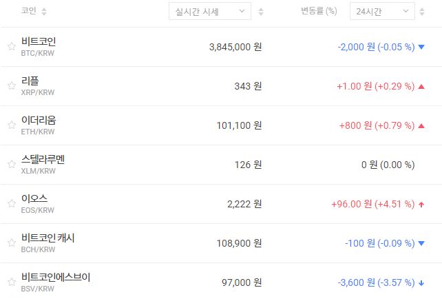
Task: Click the star icon for EOS/KRW
Action: coord(11,204)
